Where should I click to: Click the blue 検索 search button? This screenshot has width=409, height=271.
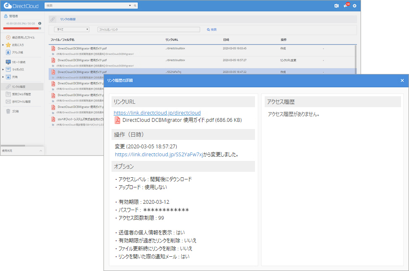pos(212,30)
